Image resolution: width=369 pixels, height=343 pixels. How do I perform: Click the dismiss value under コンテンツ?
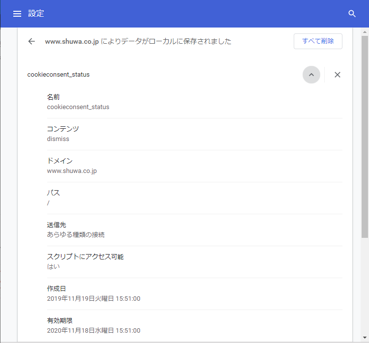58,139
